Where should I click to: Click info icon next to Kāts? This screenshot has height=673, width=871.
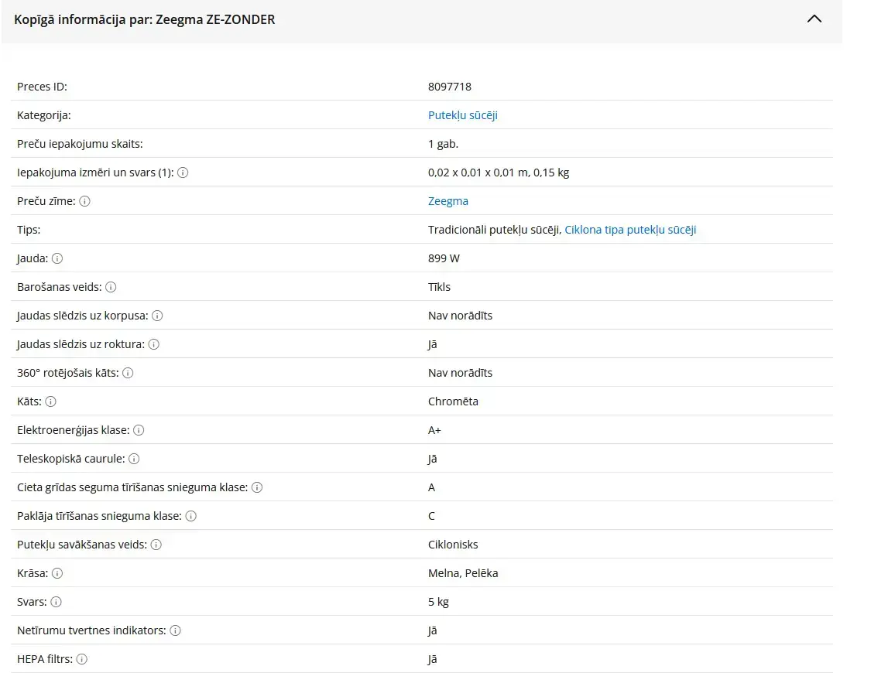50,401
